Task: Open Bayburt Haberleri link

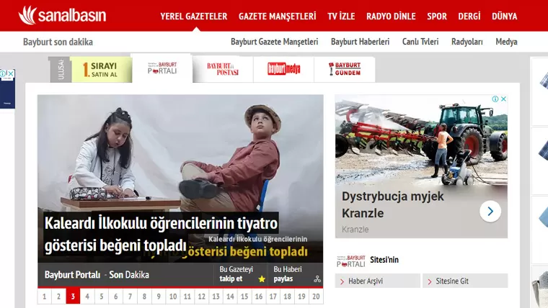Action: click(360, 42)
